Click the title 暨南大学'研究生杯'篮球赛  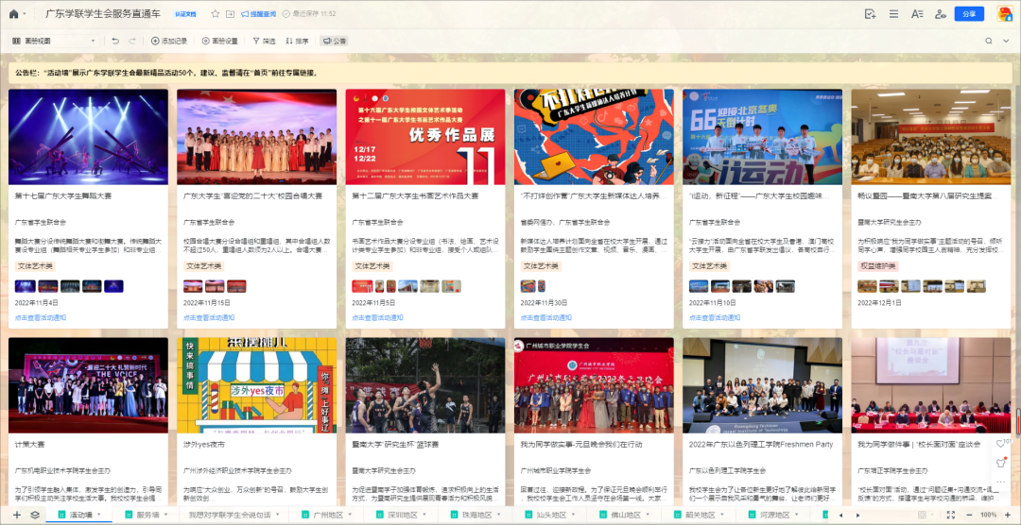pyautogui.click(x=396, y=445)
